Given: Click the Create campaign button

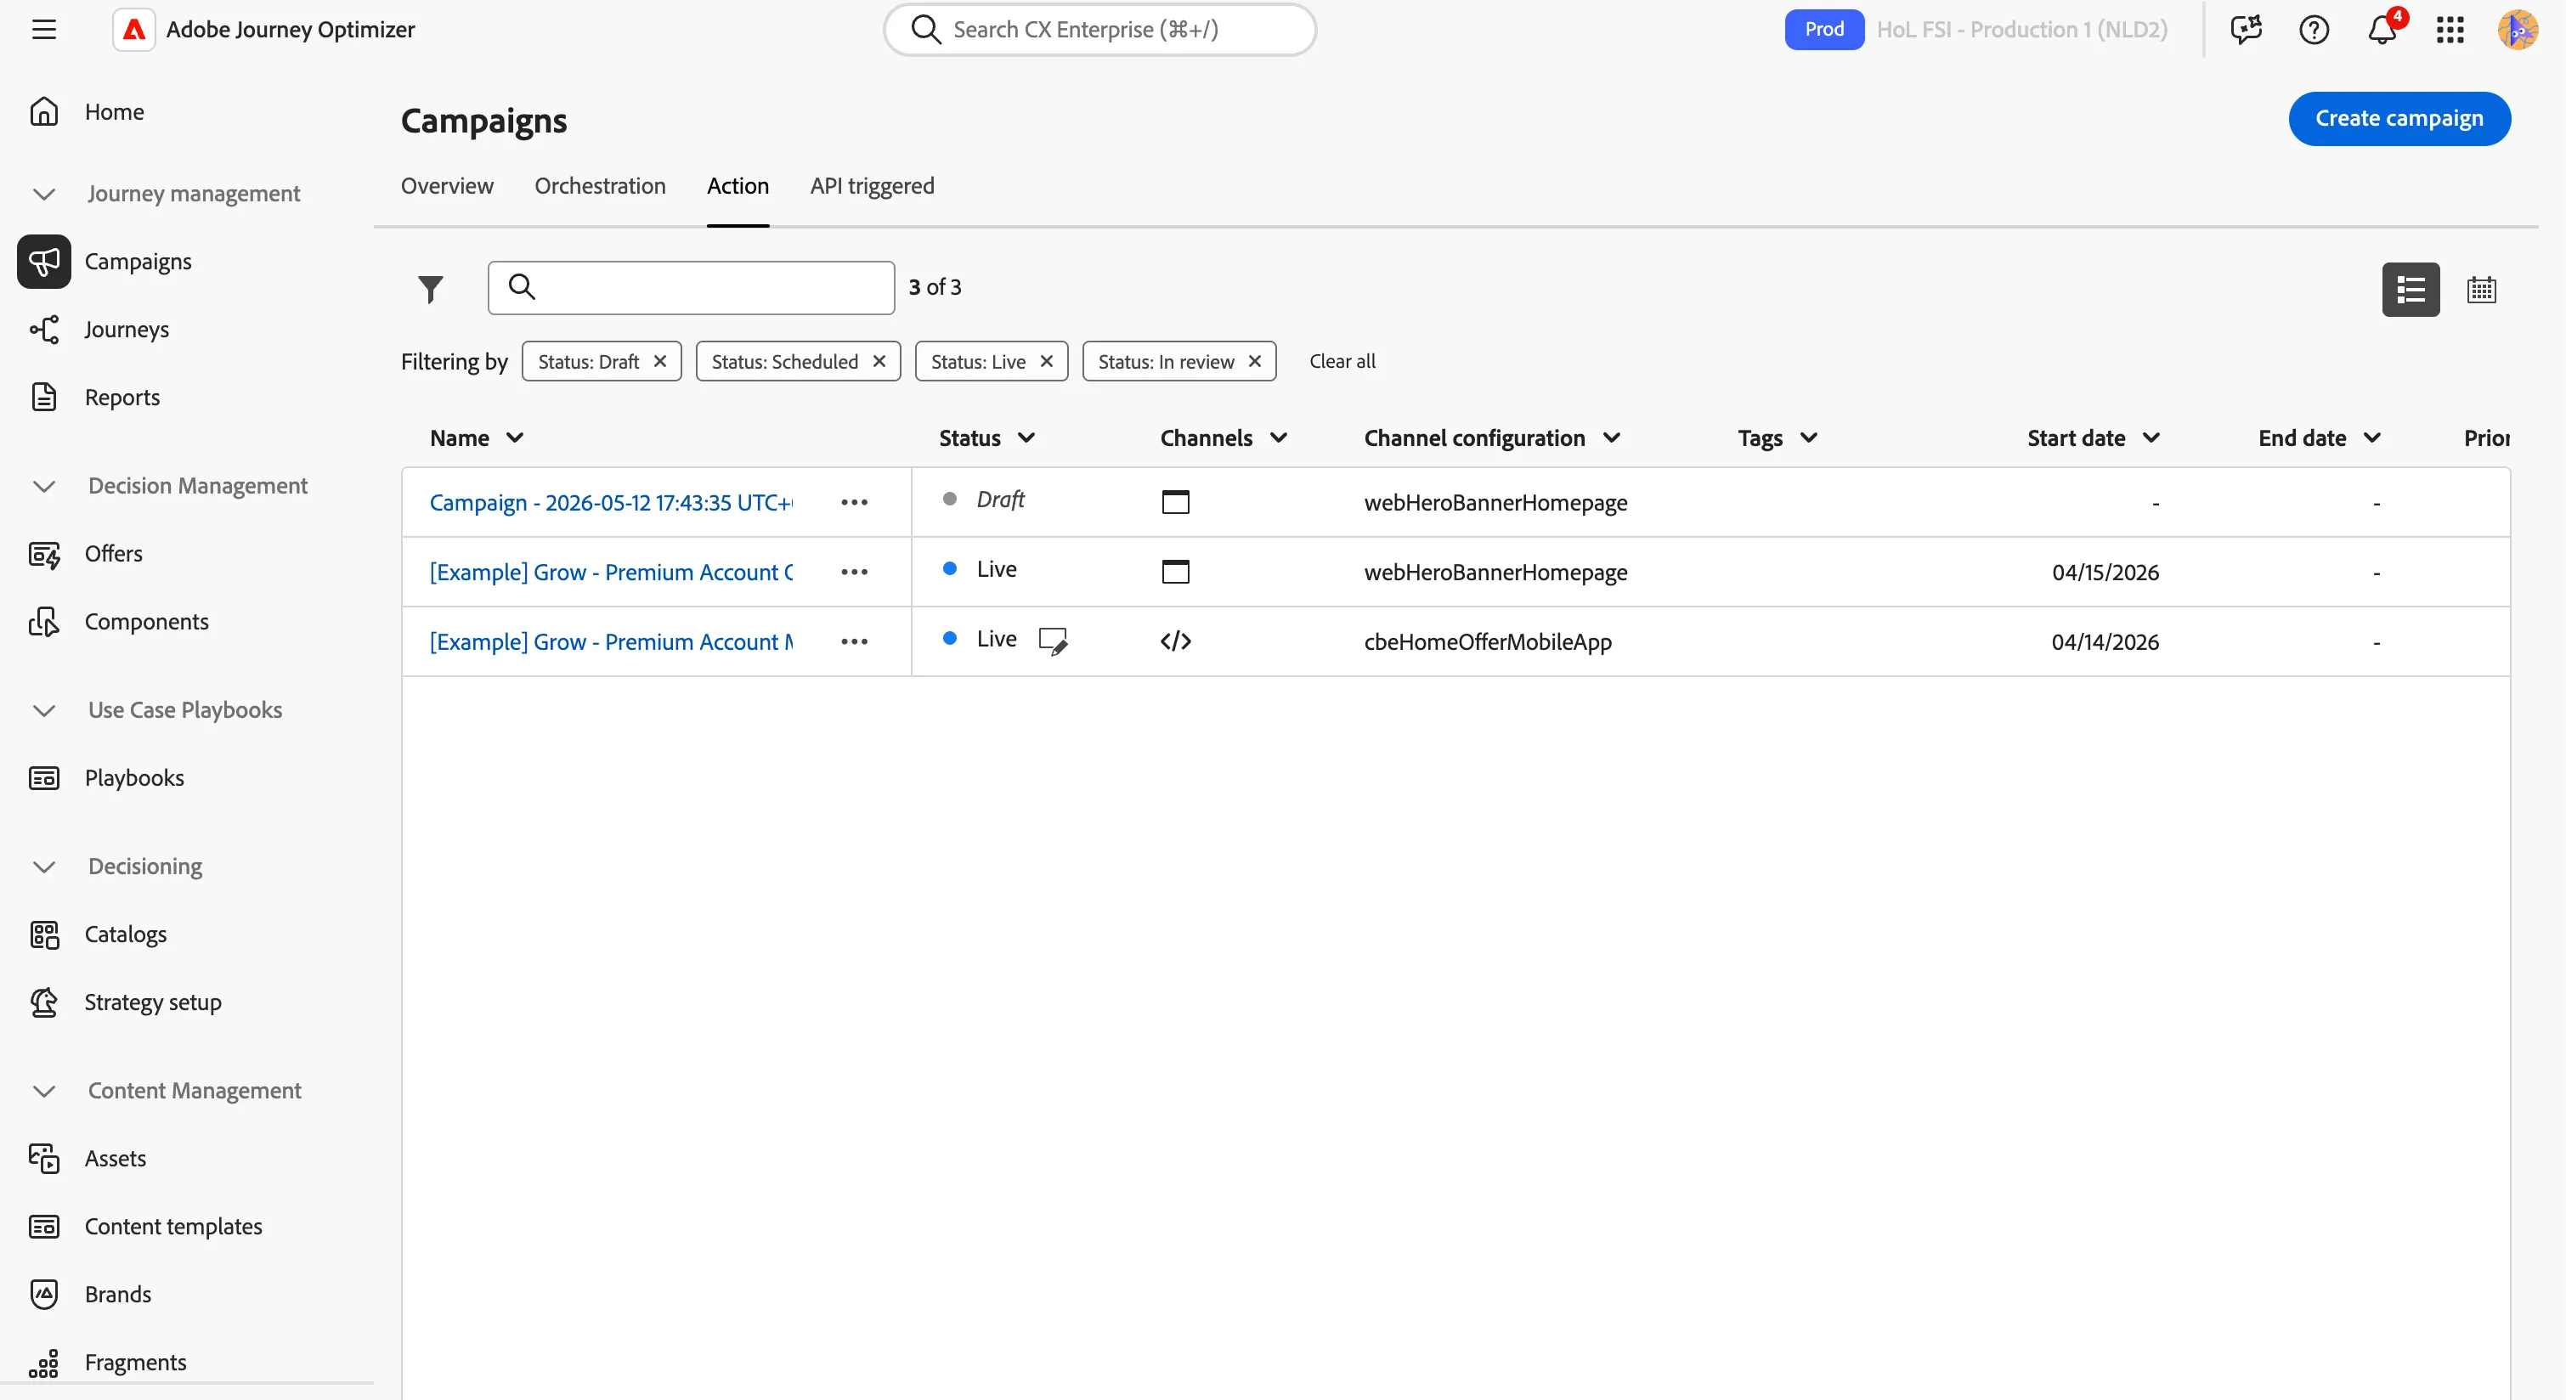Looking at the screenshot, I should 2399,118.
